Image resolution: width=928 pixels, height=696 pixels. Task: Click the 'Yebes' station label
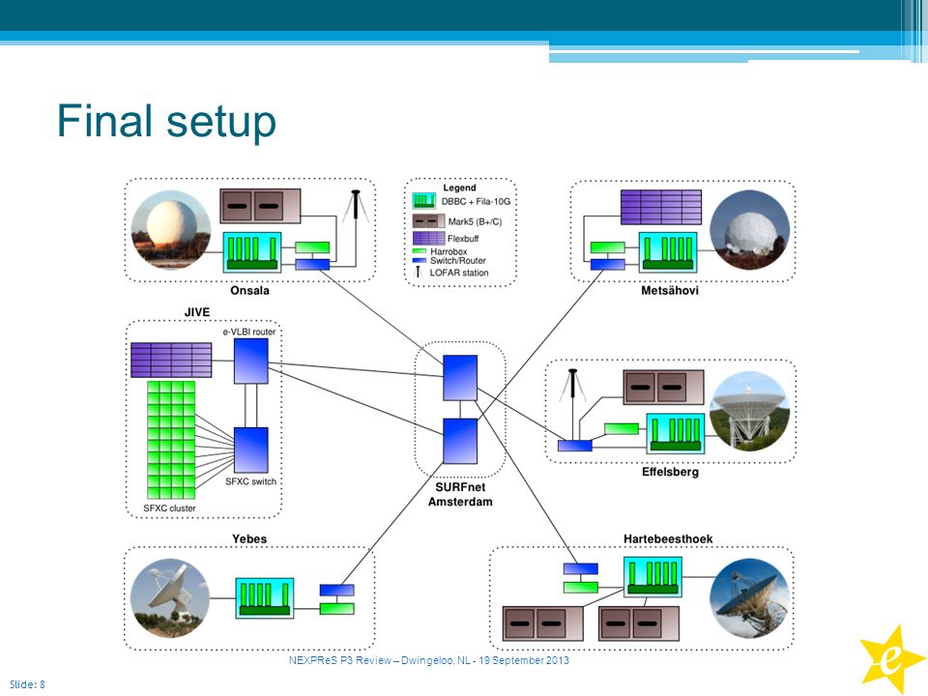[249, 538]
